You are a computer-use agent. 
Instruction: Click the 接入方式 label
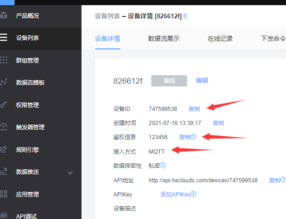coord(124,151)
